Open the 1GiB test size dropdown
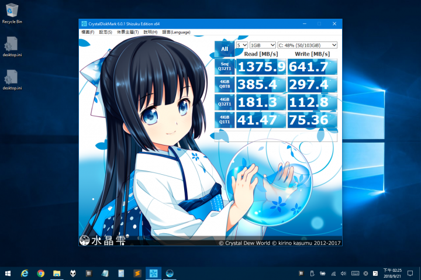The height and width of the screenshot is (280, 421). (x=263, y=45)
